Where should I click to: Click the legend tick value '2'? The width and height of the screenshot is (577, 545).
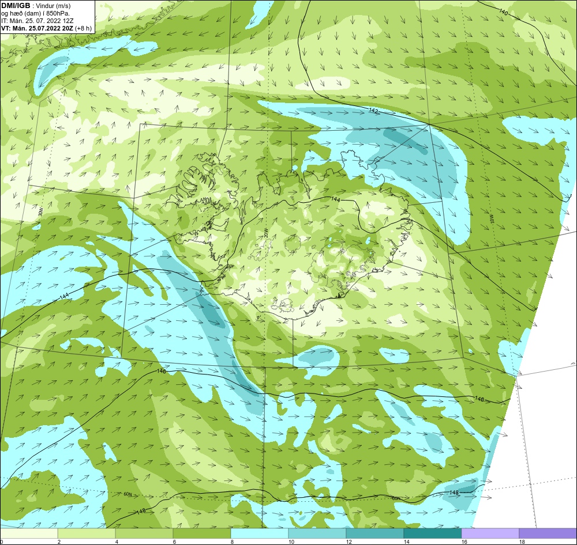click(x=59, y=542)
